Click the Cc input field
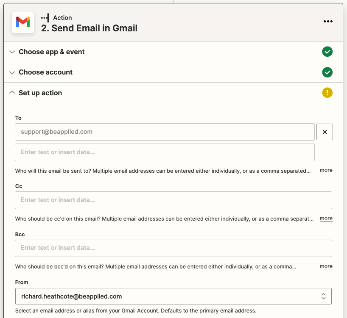This screenshot has height=318, width=347. click(173, 200)
